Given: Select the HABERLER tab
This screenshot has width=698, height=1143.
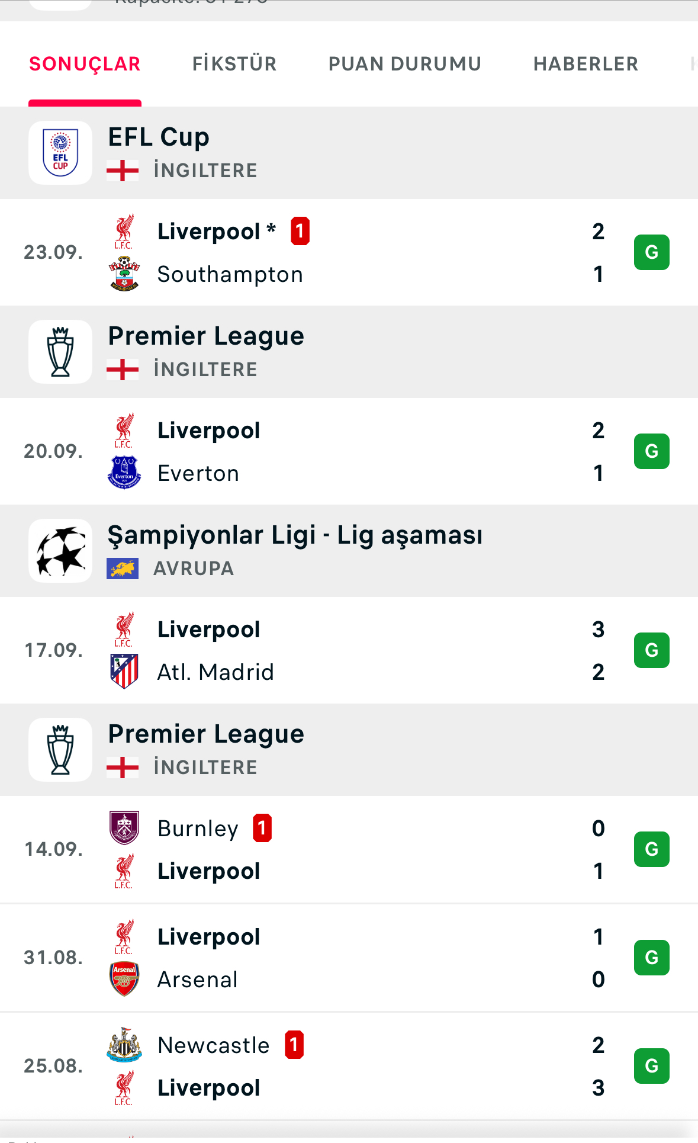Looking at the screenshot, I should (x=586, y=64).
